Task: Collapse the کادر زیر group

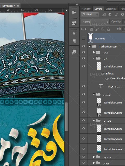Action: tap(94, 120)
